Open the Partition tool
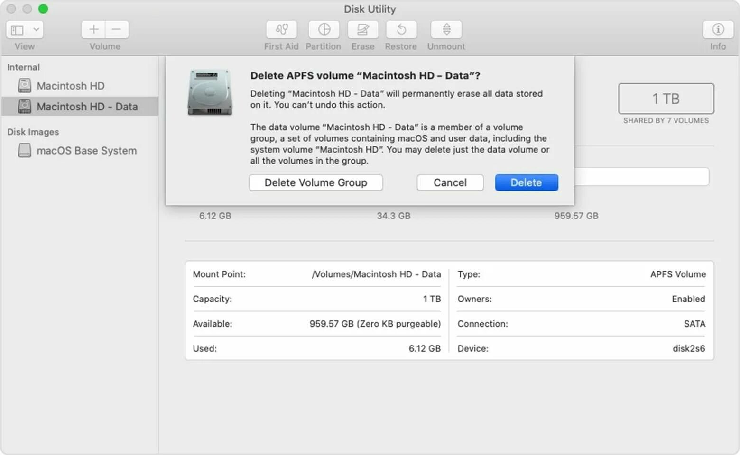 point(324,29)
